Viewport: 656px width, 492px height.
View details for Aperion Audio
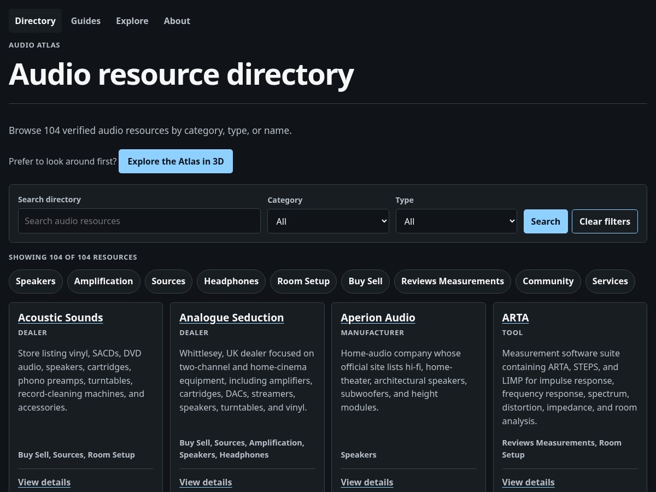[367, 482]
